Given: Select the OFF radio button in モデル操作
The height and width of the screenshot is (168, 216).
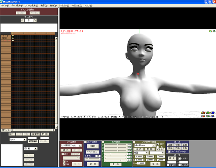Looking at the screenshot, I should (64, 164).
